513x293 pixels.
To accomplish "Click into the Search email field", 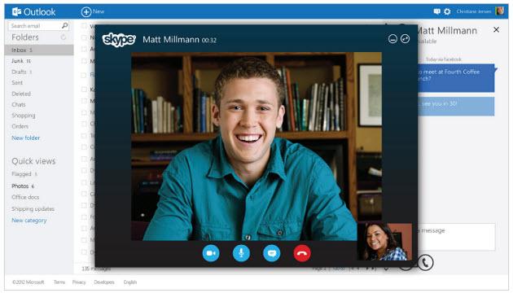I will coord(35,25).
